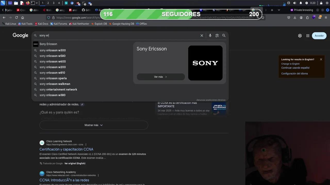
Task: Open Google Lens image search
Action: pyautogui.click(x=217, y=35)
